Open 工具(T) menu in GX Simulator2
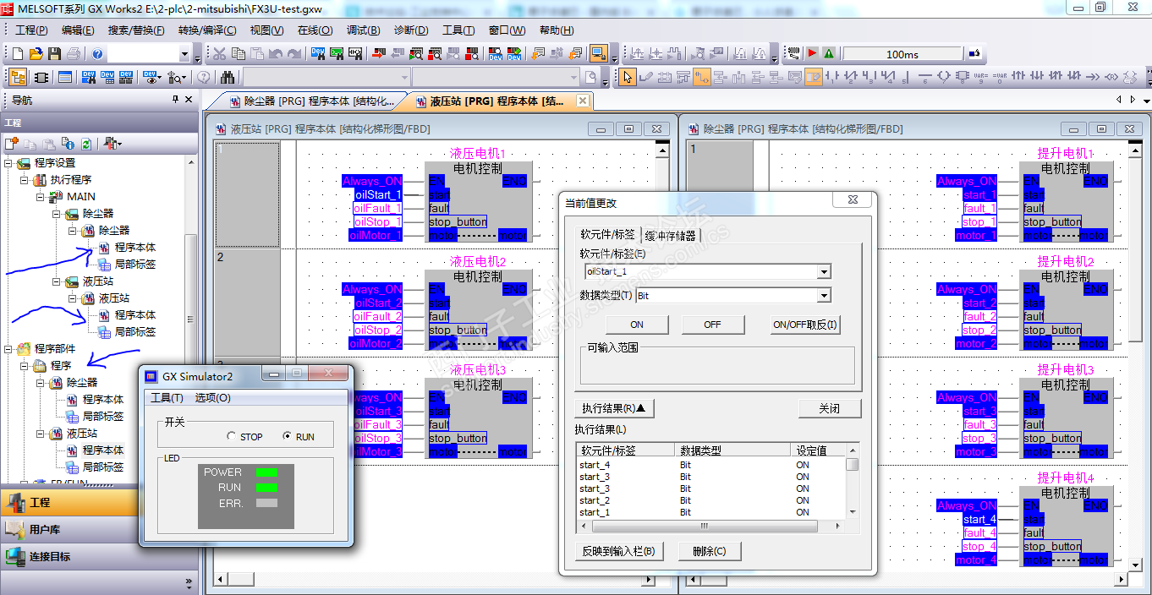The width and height of the screenshot is (1152, 595). tap(167, 398)
